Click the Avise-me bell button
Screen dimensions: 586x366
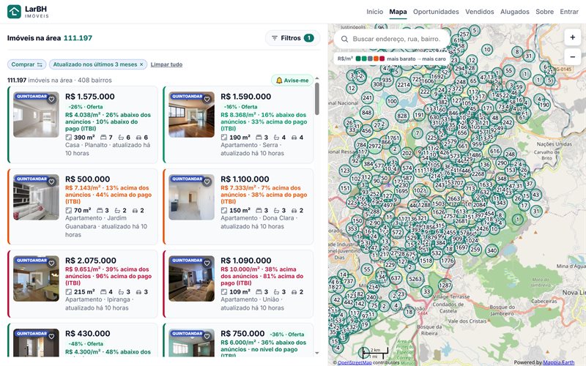292,81
